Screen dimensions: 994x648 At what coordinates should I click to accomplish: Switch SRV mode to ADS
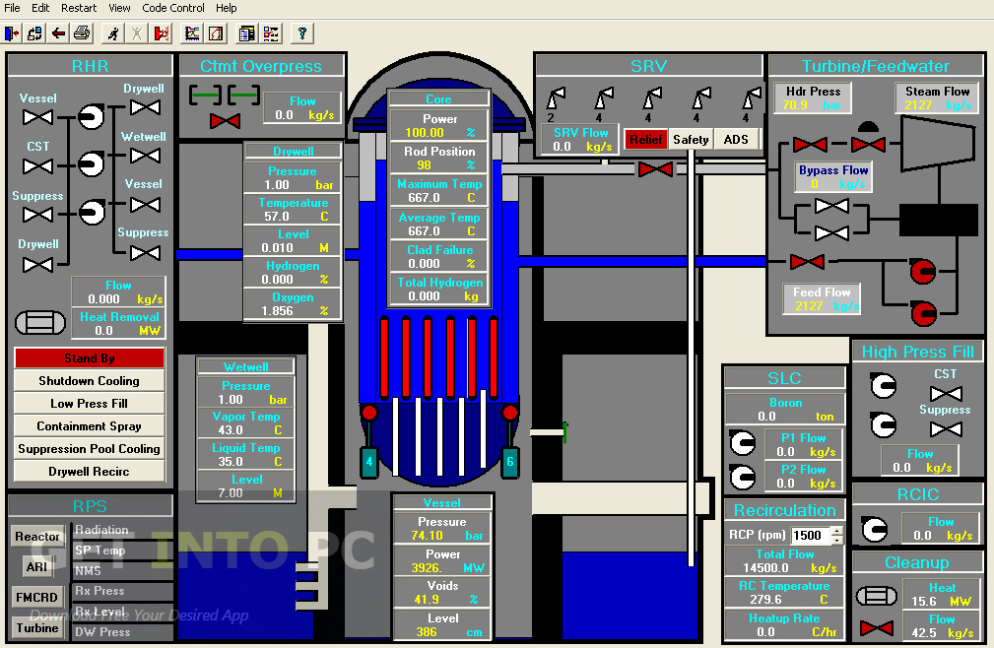pyautogui.click(x=736, y=140)
